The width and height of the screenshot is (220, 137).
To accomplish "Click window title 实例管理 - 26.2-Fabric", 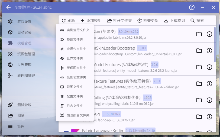I will [33, 7].
